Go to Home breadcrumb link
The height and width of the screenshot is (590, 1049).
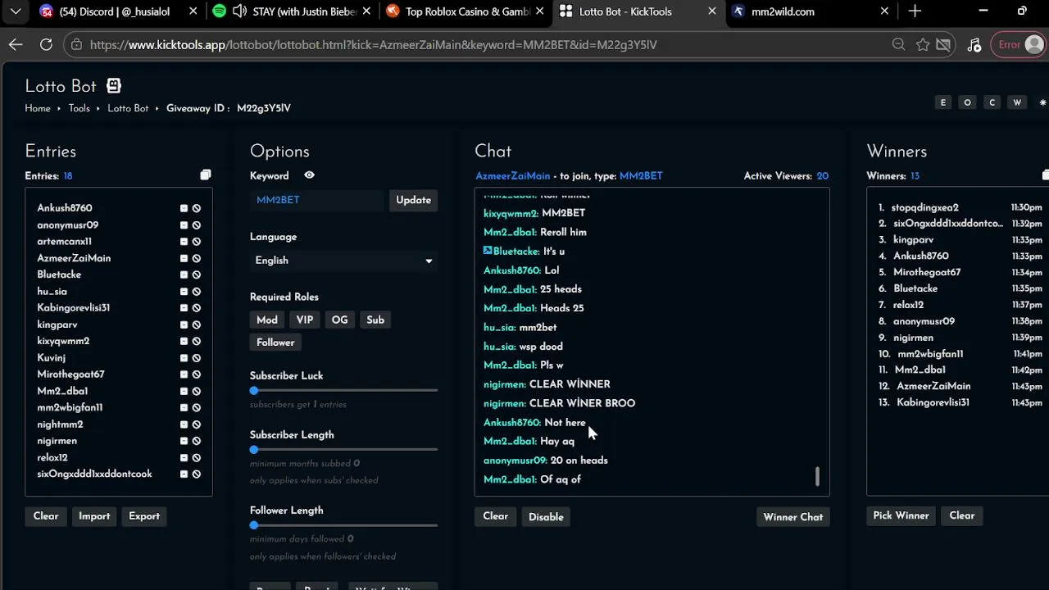38,108
